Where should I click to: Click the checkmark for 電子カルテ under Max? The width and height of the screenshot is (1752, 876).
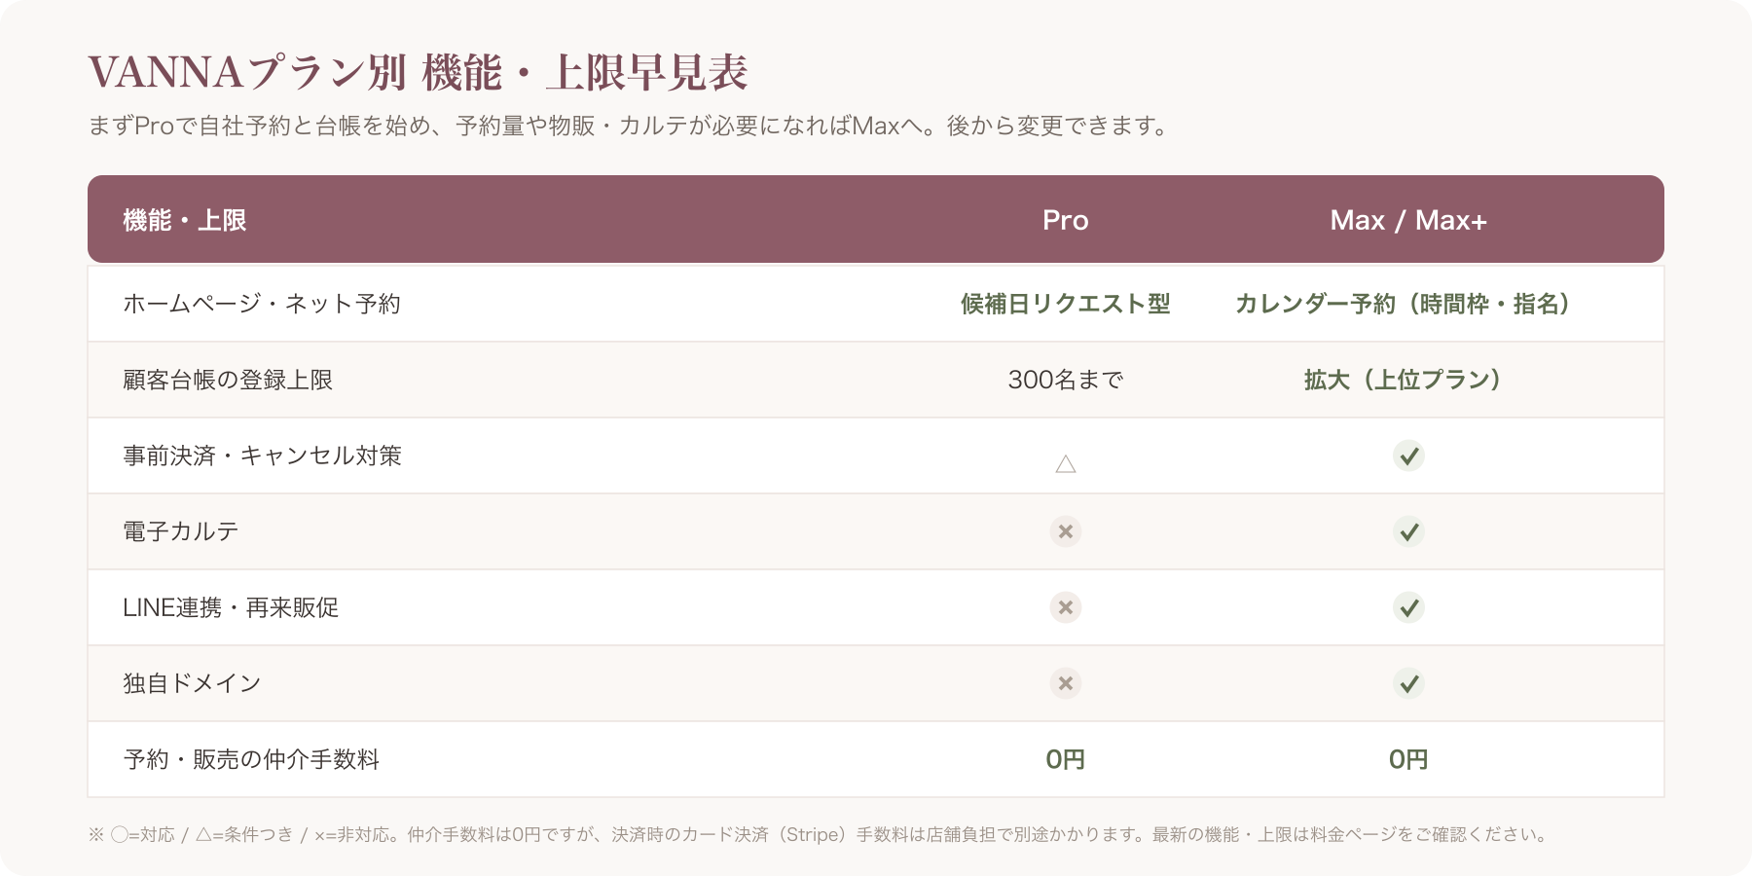1408,531
